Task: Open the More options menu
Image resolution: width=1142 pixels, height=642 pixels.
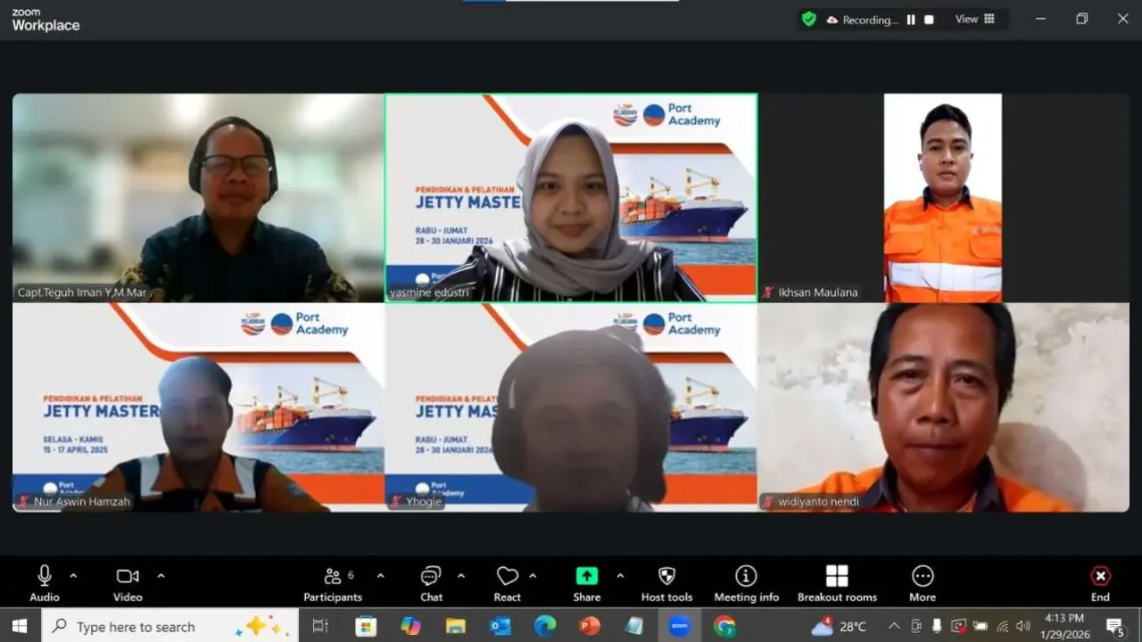Action: (923, 584)
